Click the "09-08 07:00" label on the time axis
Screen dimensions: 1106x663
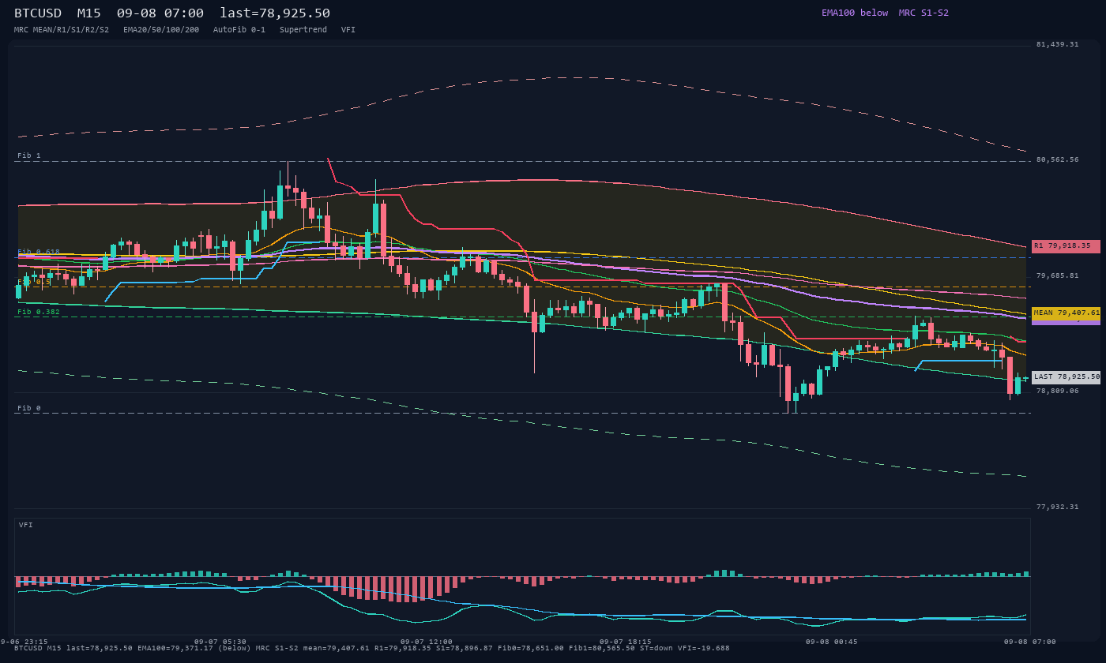coord(1030,642)
